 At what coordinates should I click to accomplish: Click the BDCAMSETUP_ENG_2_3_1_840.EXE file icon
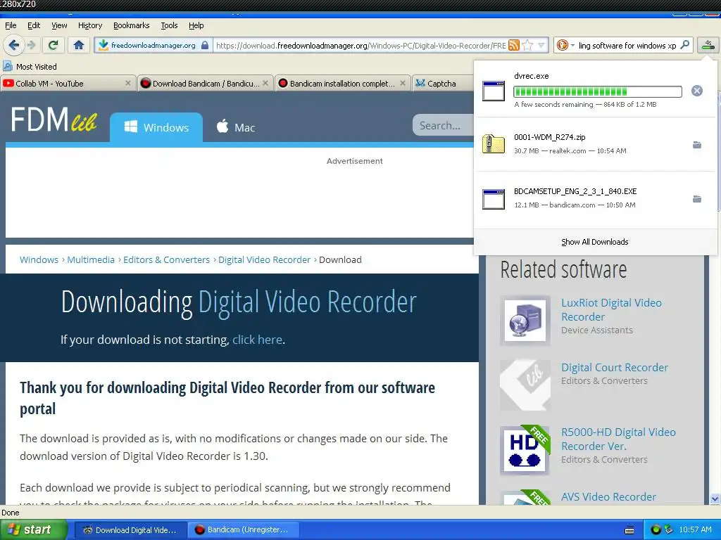click(x=494, y=199)
